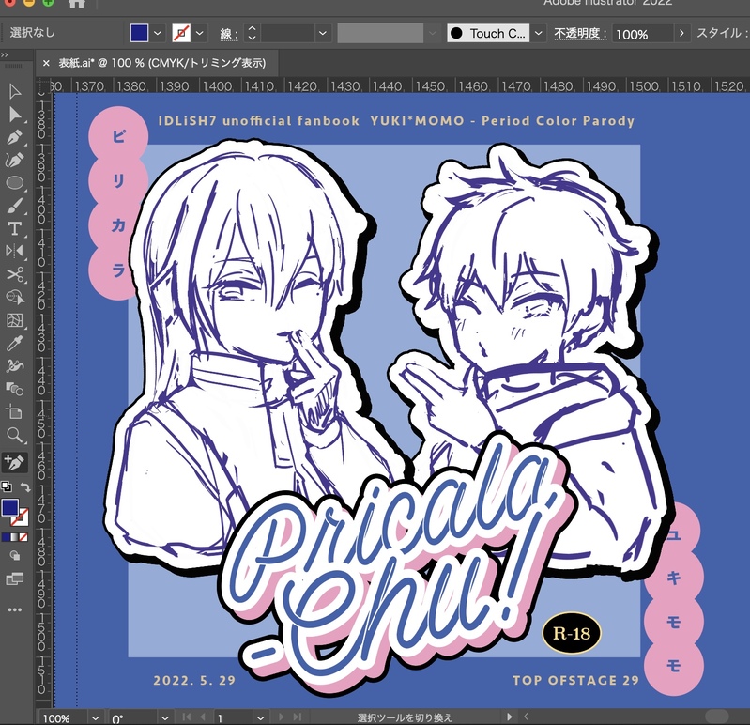The height and width of the screenshot is (725, 750).
Task: Open the artboard number dropdown
Action: [x=260, y=718]
